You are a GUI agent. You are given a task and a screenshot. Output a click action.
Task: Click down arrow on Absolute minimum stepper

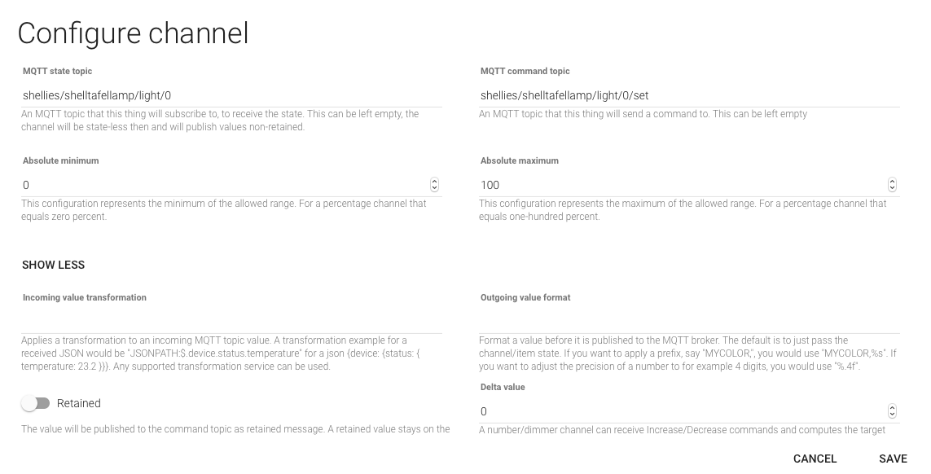[x=434, y=188]
